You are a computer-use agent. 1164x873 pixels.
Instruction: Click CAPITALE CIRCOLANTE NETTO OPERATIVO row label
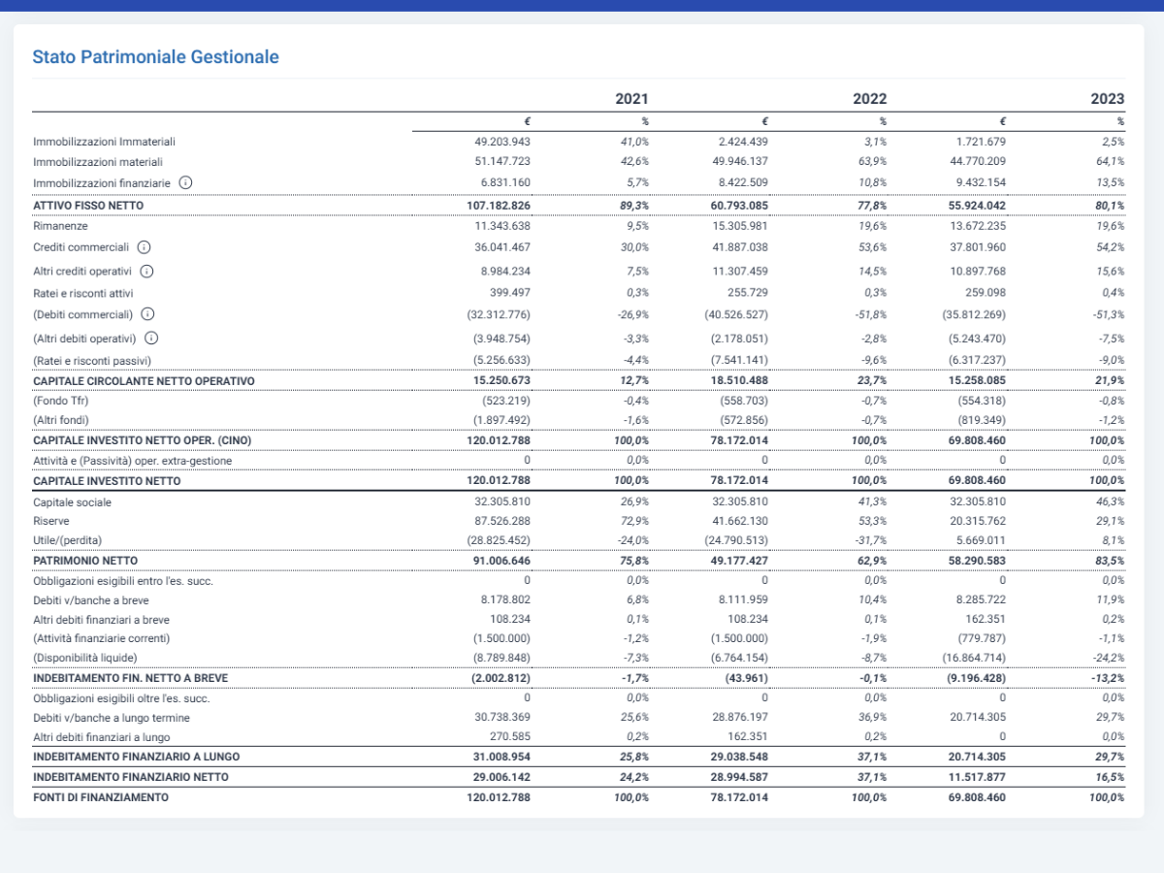[144, 381]
